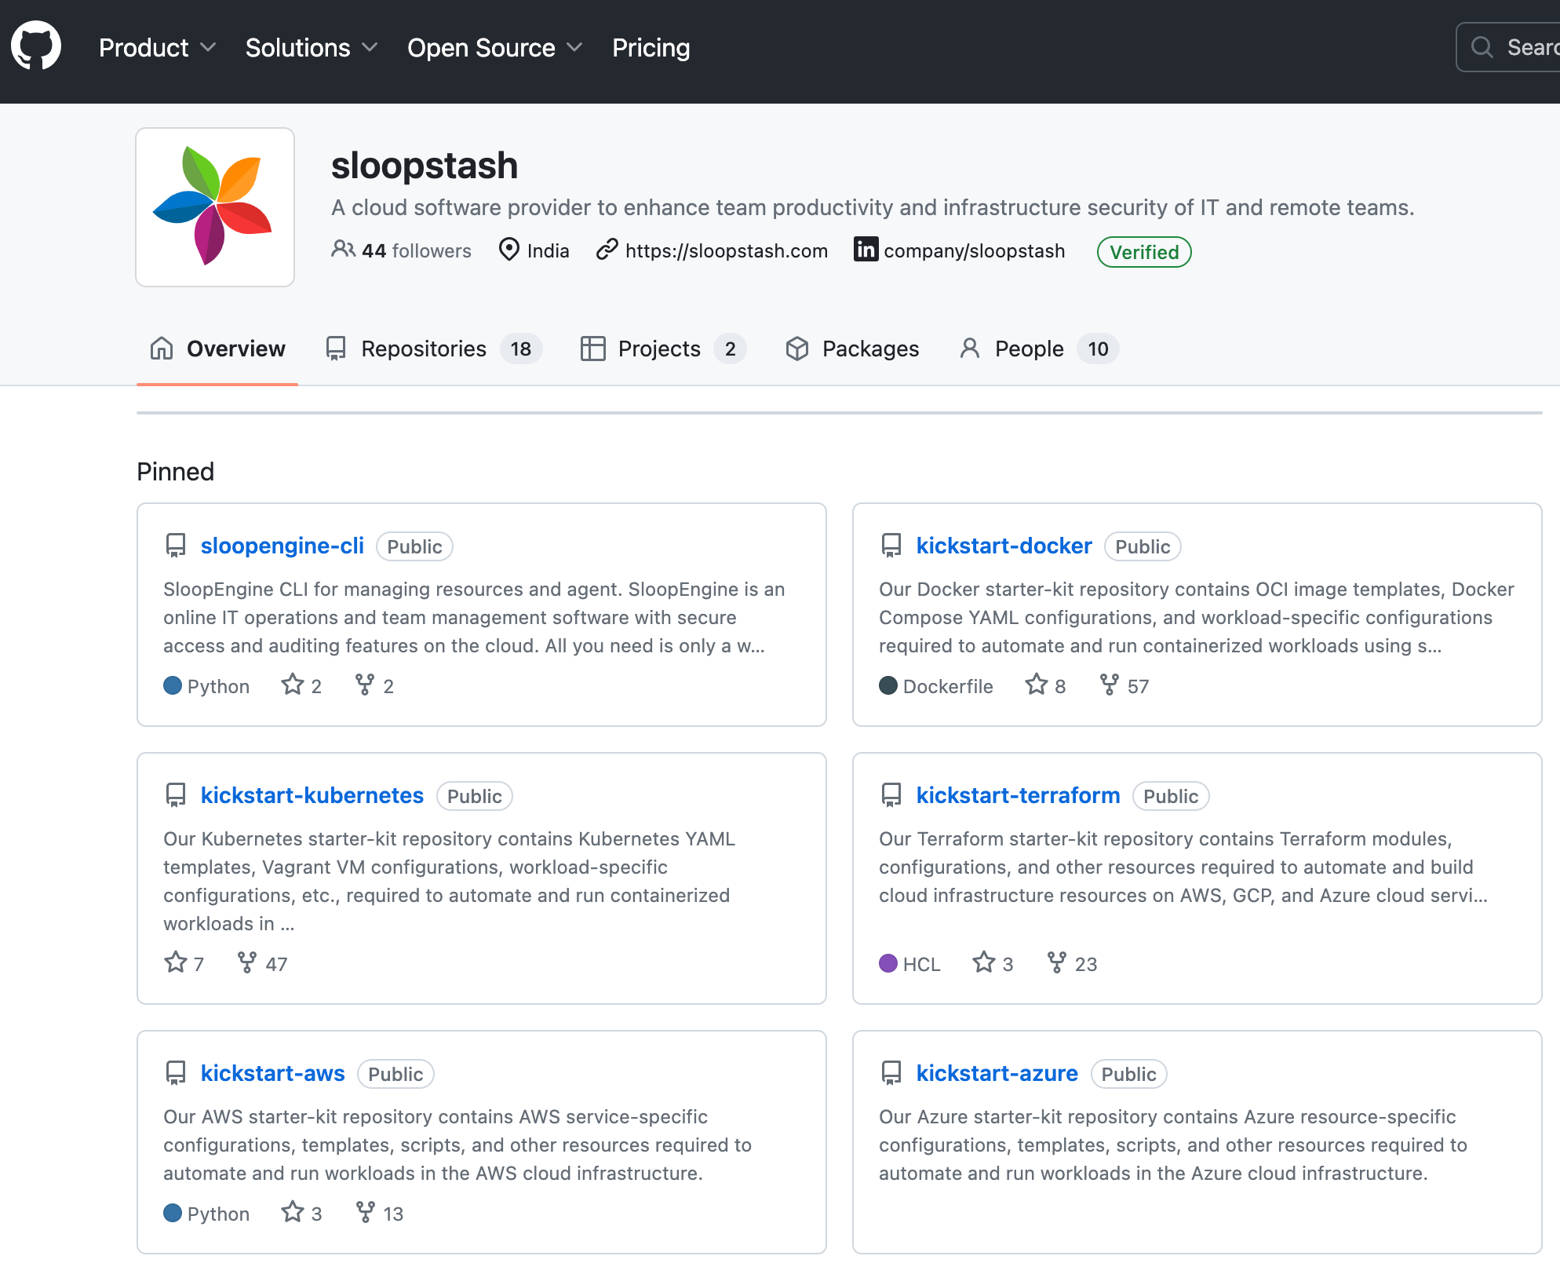1560x1267 pixels.
Task: View the 57 forks of kickstart-docker
Action: point(1124,685)
